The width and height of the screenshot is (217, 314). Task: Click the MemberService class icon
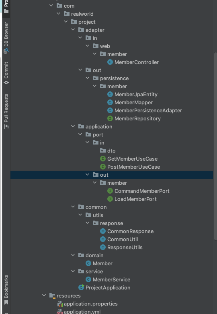click(x=88, y=279)
